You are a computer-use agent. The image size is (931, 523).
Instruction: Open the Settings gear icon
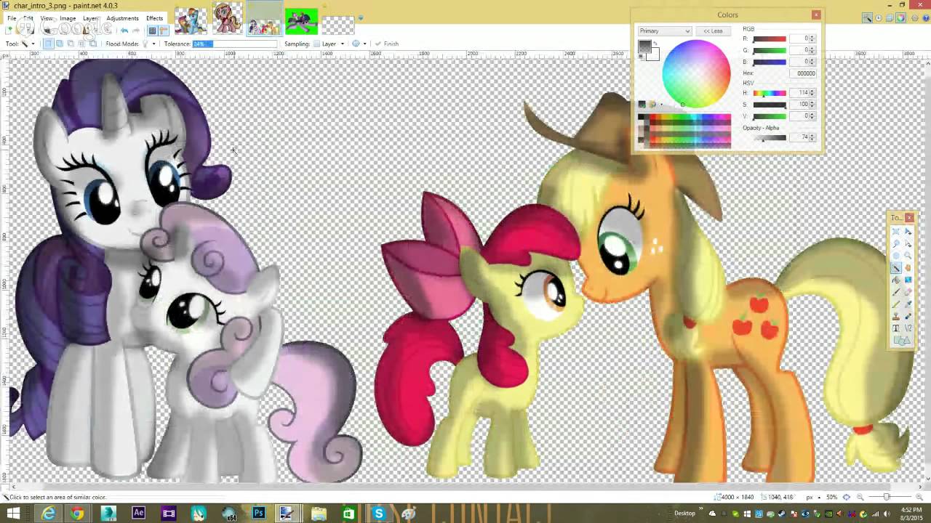915,18
